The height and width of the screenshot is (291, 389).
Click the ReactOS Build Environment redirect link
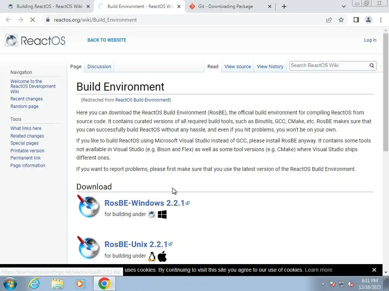pos(142,100)
